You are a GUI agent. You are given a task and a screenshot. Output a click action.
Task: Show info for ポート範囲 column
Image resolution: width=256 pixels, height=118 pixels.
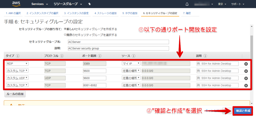pos(100,56)
